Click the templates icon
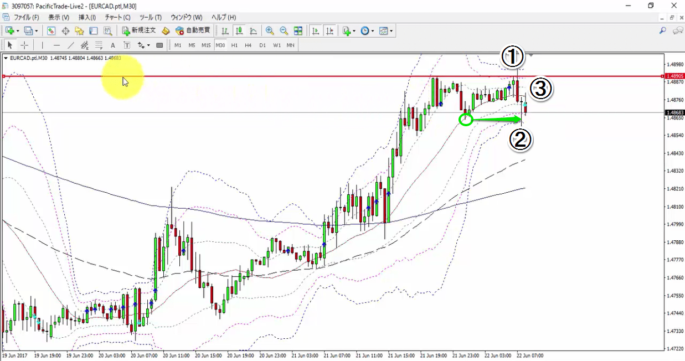The height and width of the screenshot is (361, 685). click(384, 31)
